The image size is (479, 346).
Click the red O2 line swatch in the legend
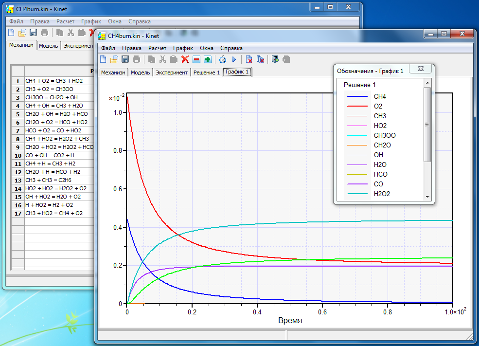(357, 107)
